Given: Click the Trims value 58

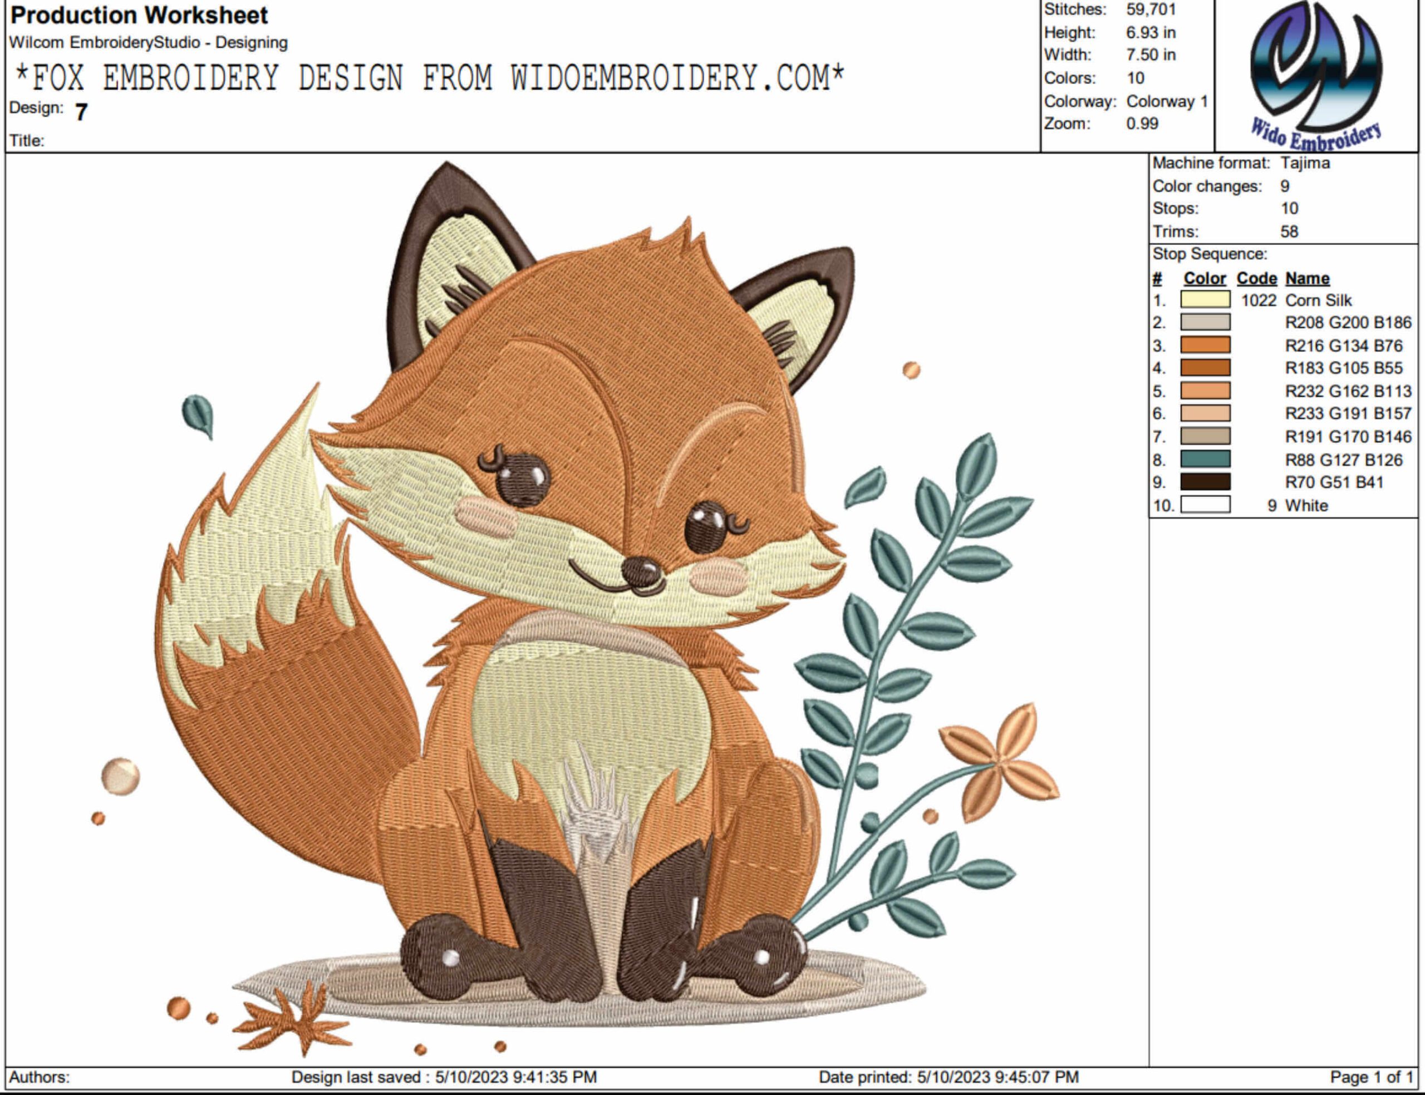Looking at the screenshot, I should [x=1289, y=231].
